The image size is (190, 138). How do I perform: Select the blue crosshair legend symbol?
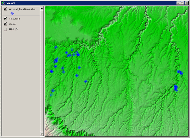tap(12, 13)
